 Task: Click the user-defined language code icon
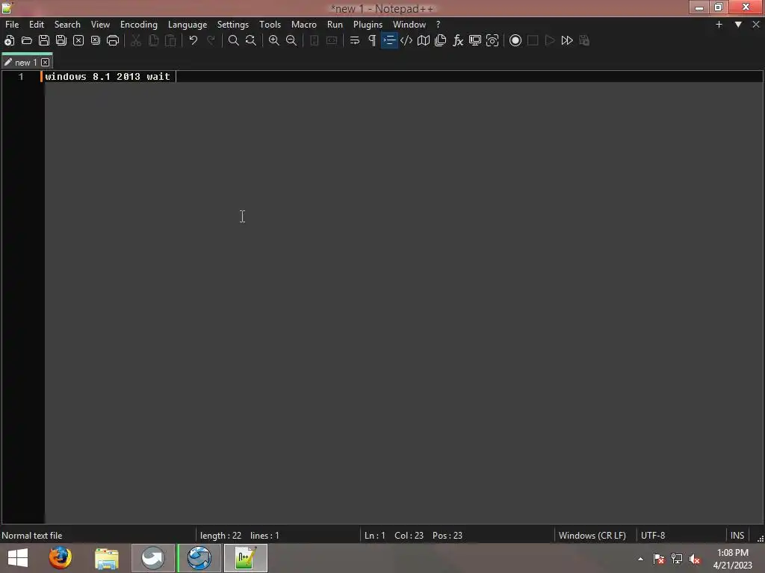[x=406, y=40]
